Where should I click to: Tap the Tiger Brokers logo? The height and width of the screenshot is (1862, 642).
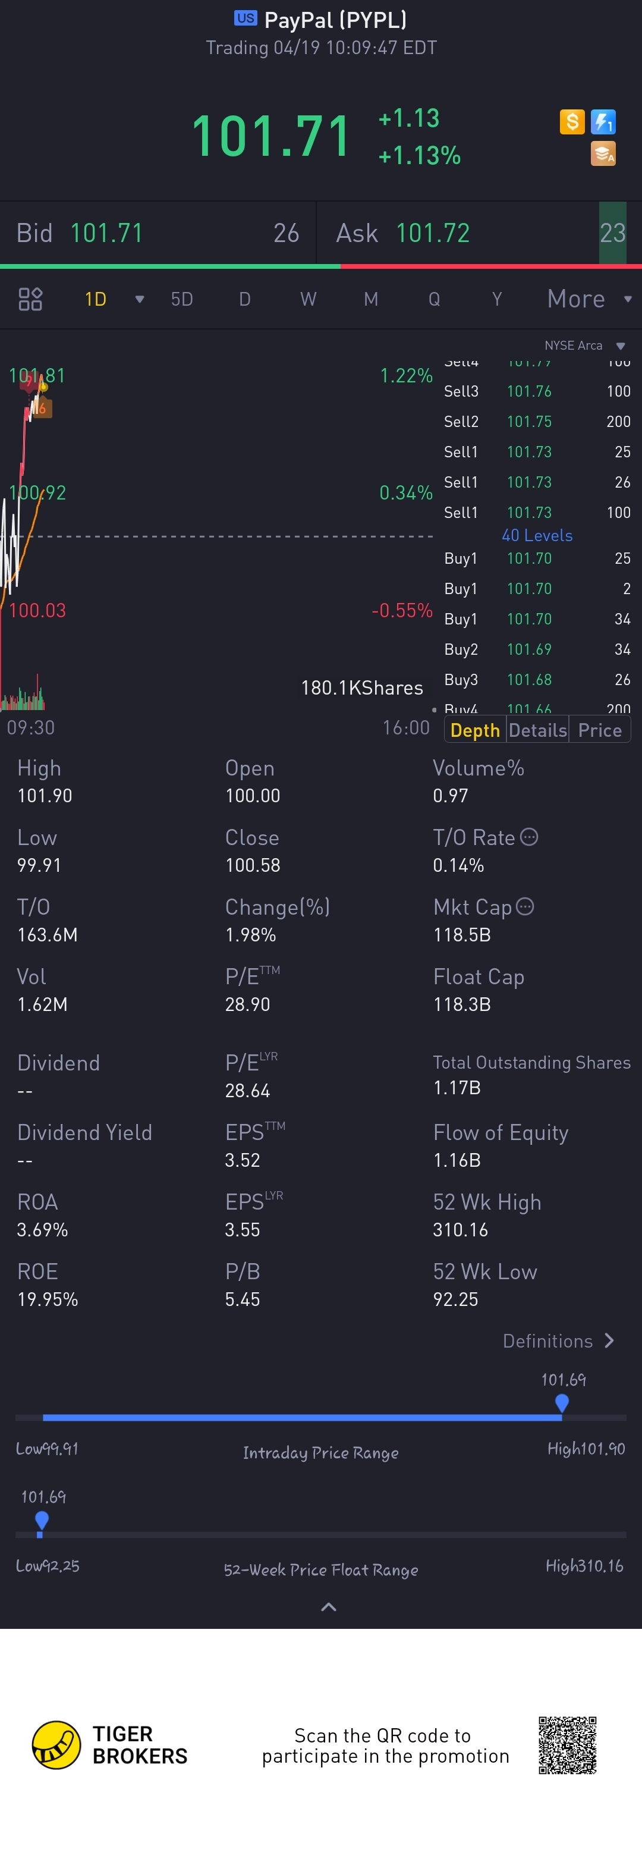(56, 1745)
